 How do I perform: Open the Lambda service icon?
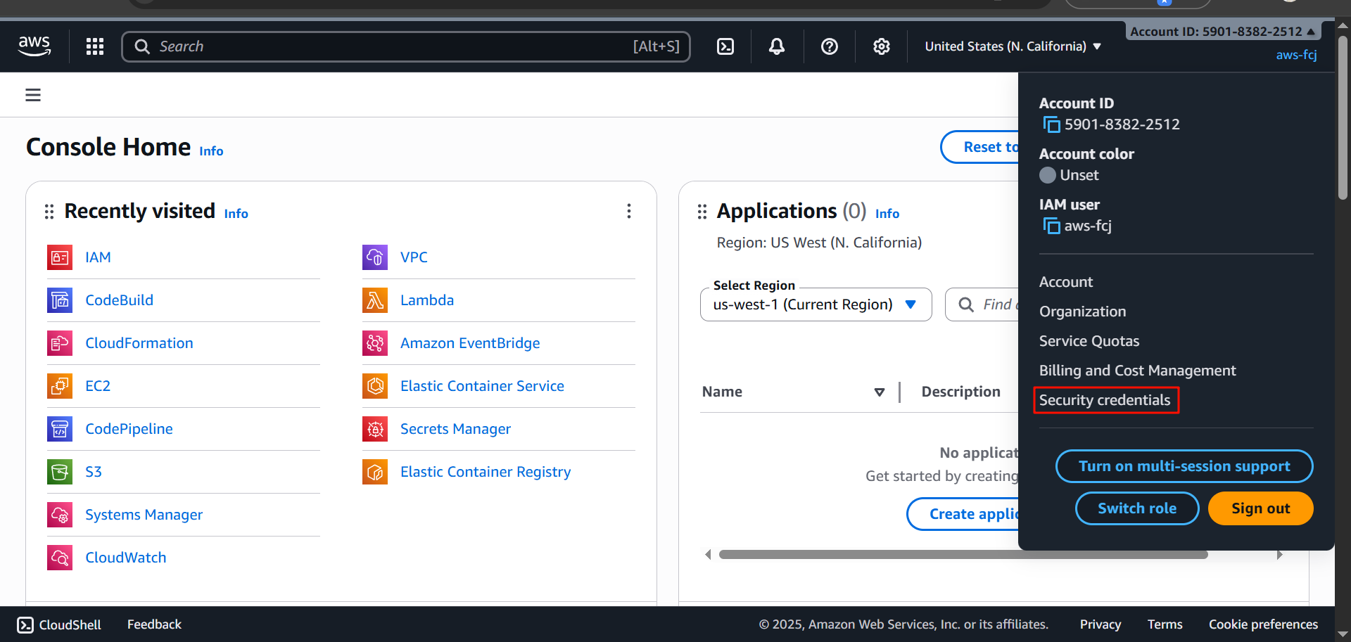(x=375, y=300)
